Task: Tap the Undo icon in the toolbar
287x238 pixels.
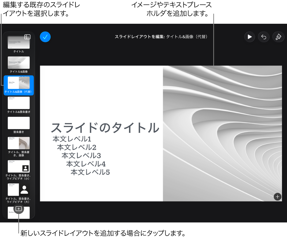Action: [x=264, y=37]
